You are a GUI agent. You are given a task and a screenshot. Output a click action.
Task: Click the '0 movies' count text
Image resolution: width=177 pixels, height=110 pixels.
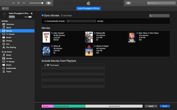click(66, 16)
